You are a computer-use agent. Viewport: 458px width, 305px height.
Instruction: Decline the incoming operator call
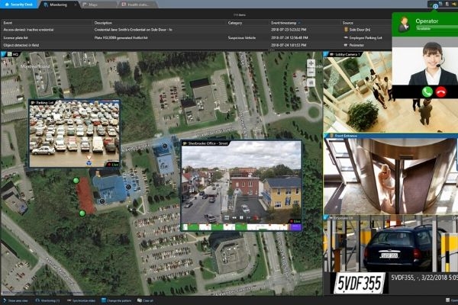pyautogui.click(x=441, y=91)
